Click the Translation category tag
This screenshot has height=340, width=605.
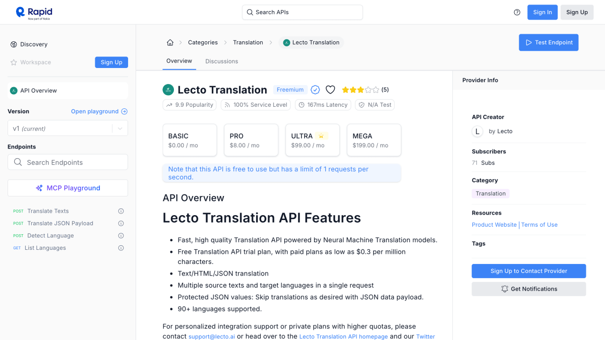pos(491,193)
